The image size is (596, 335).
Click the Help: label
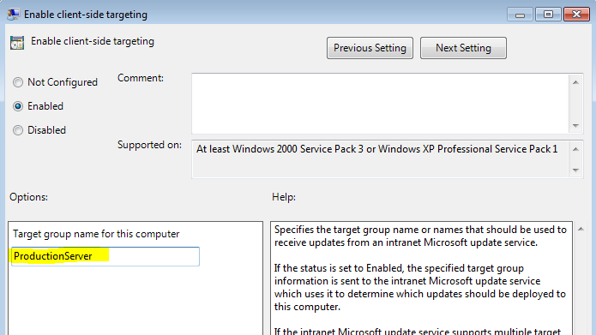pos(284,197)
